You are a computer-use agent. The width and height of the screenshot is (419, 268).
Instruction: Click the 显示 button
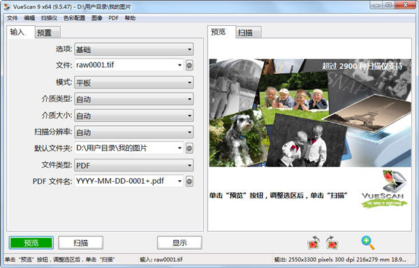click(179, 243)
